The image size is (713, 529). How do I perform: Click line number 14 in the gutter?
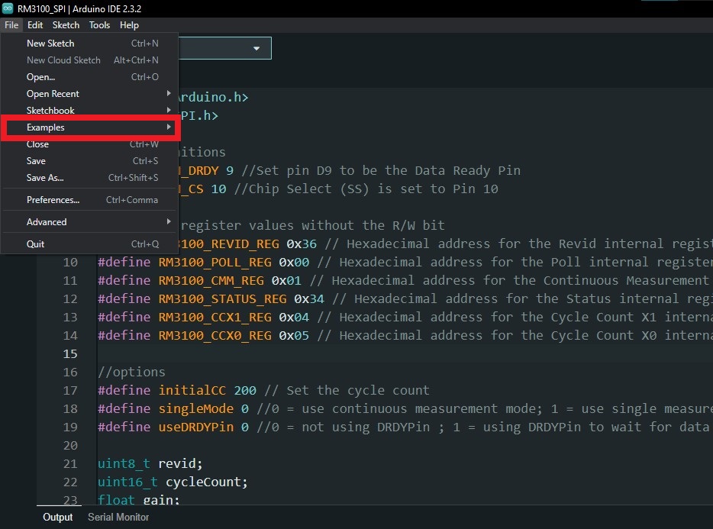70,336
